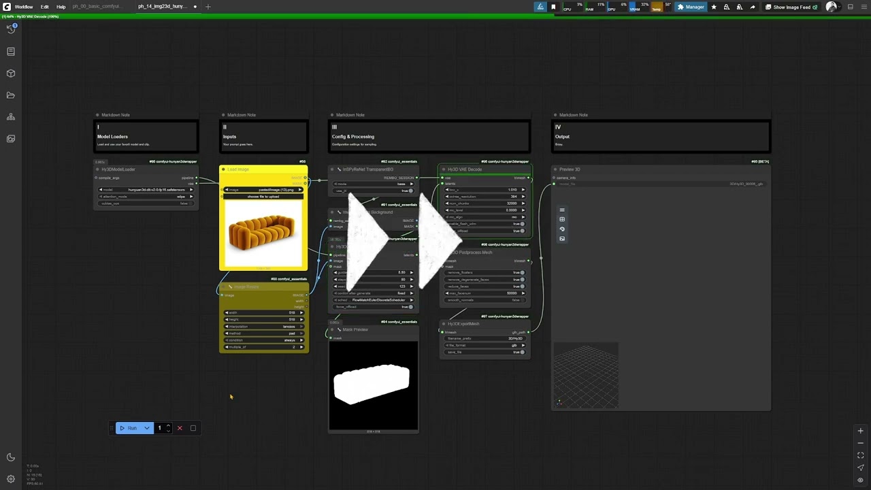Click the star favorites icon in top bar
Screen dimensions: 871x490
tap(713, 7)
